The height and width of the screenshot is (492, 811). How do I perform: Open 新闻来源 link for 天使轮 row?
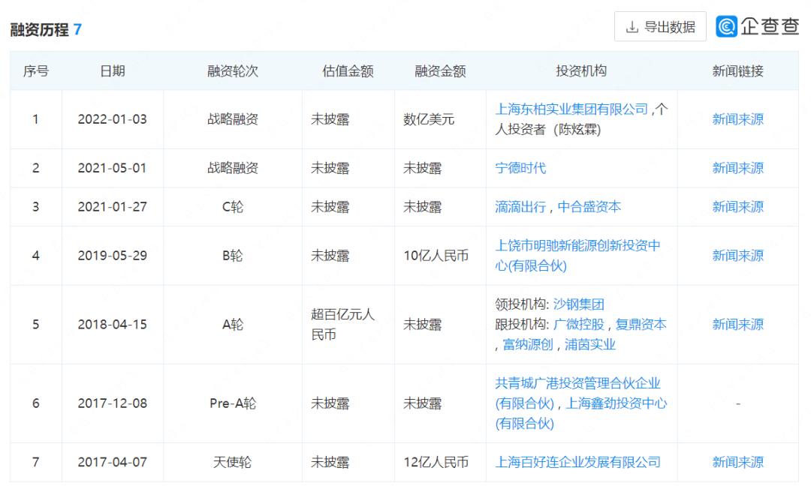point(737,462)
